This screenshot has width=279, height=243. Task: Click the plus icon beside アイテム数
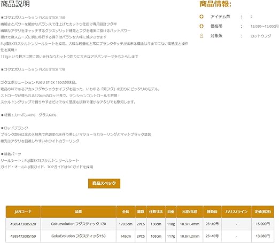pos(201,17)
